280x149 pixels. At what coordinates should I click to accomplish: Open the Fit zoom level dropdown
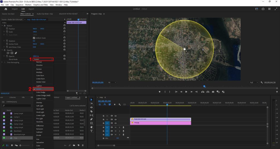click(112, 82)
